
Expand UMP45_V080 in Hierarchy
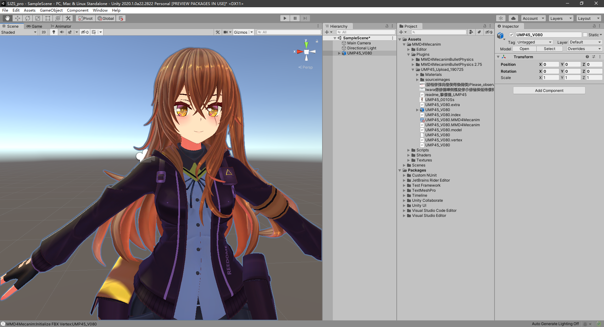[x=339, y=53]
